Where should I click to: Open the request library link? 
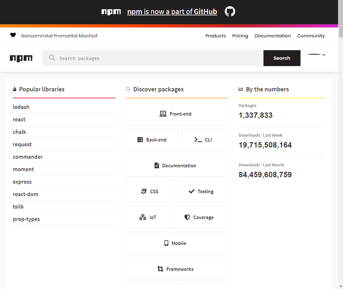pos(22,144)
